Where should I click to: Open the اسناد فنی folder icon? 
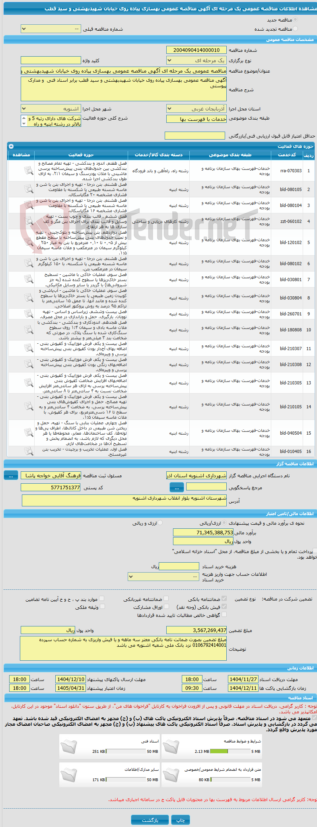pyautogui.click(x=69, y=746)
